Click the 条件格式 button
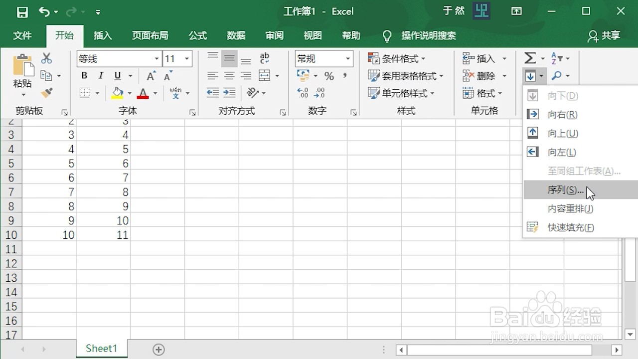Screen dimensions: 638x359 tap(396, 58)
